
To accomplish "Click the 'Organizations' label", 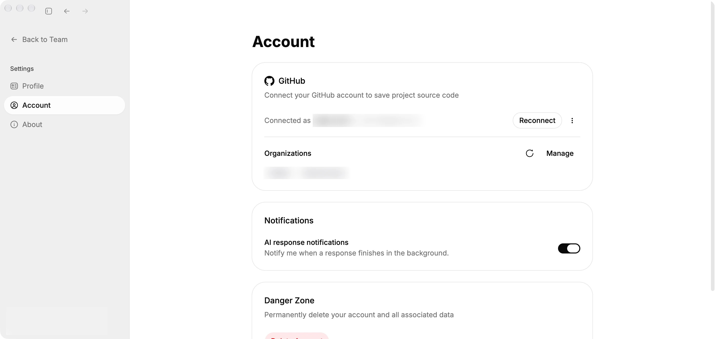I will click(x=288, y=153).
